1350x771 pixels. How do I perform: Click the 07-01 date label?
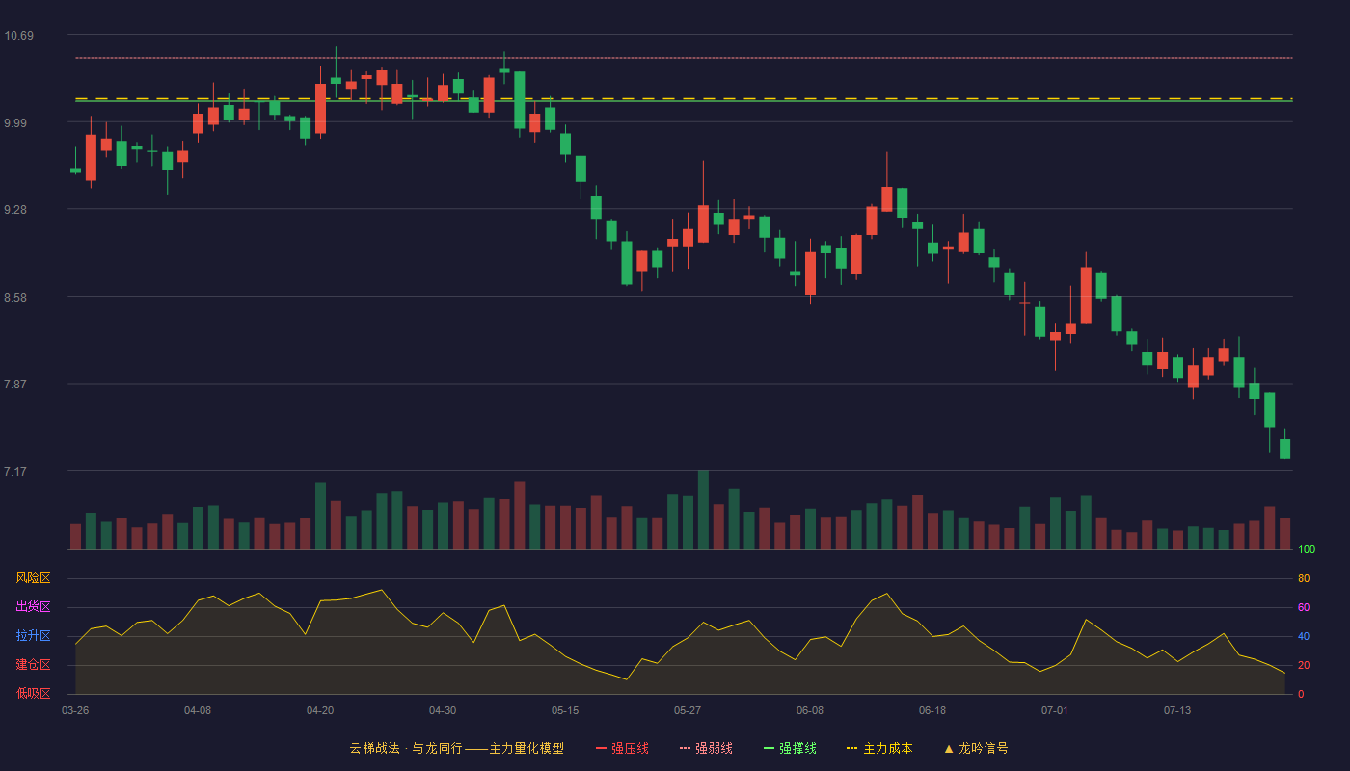1055,710
